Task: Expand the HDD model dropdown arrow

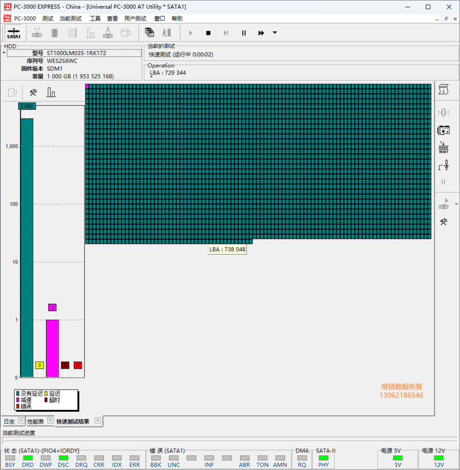Action: [x=4, y=53]
